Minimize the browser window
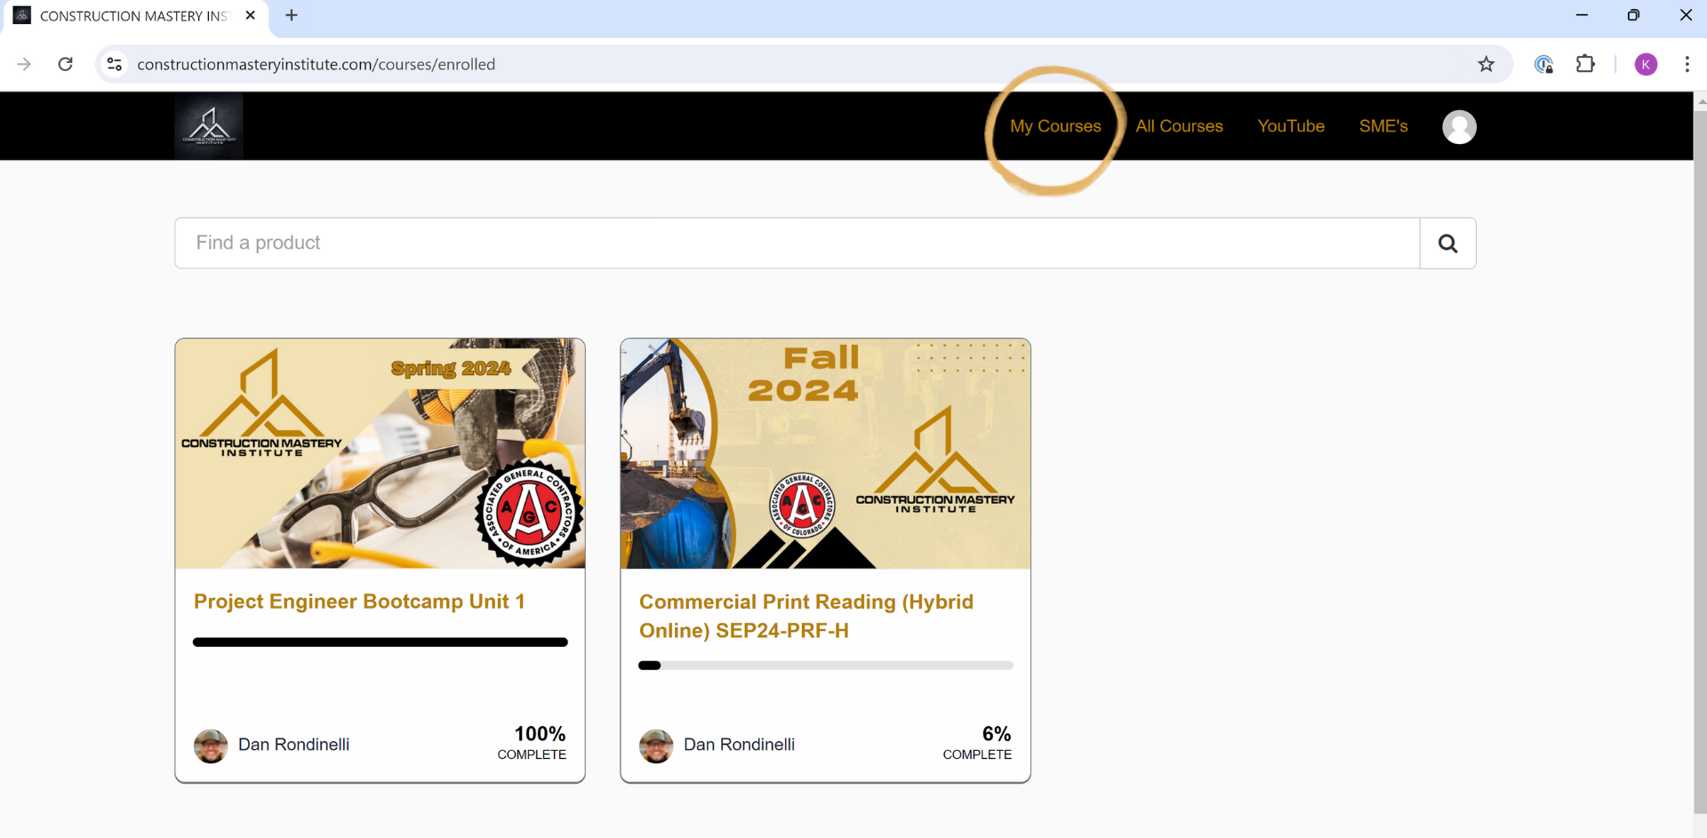Viewport: 1707px width, 838px height. pos(1582,15)
